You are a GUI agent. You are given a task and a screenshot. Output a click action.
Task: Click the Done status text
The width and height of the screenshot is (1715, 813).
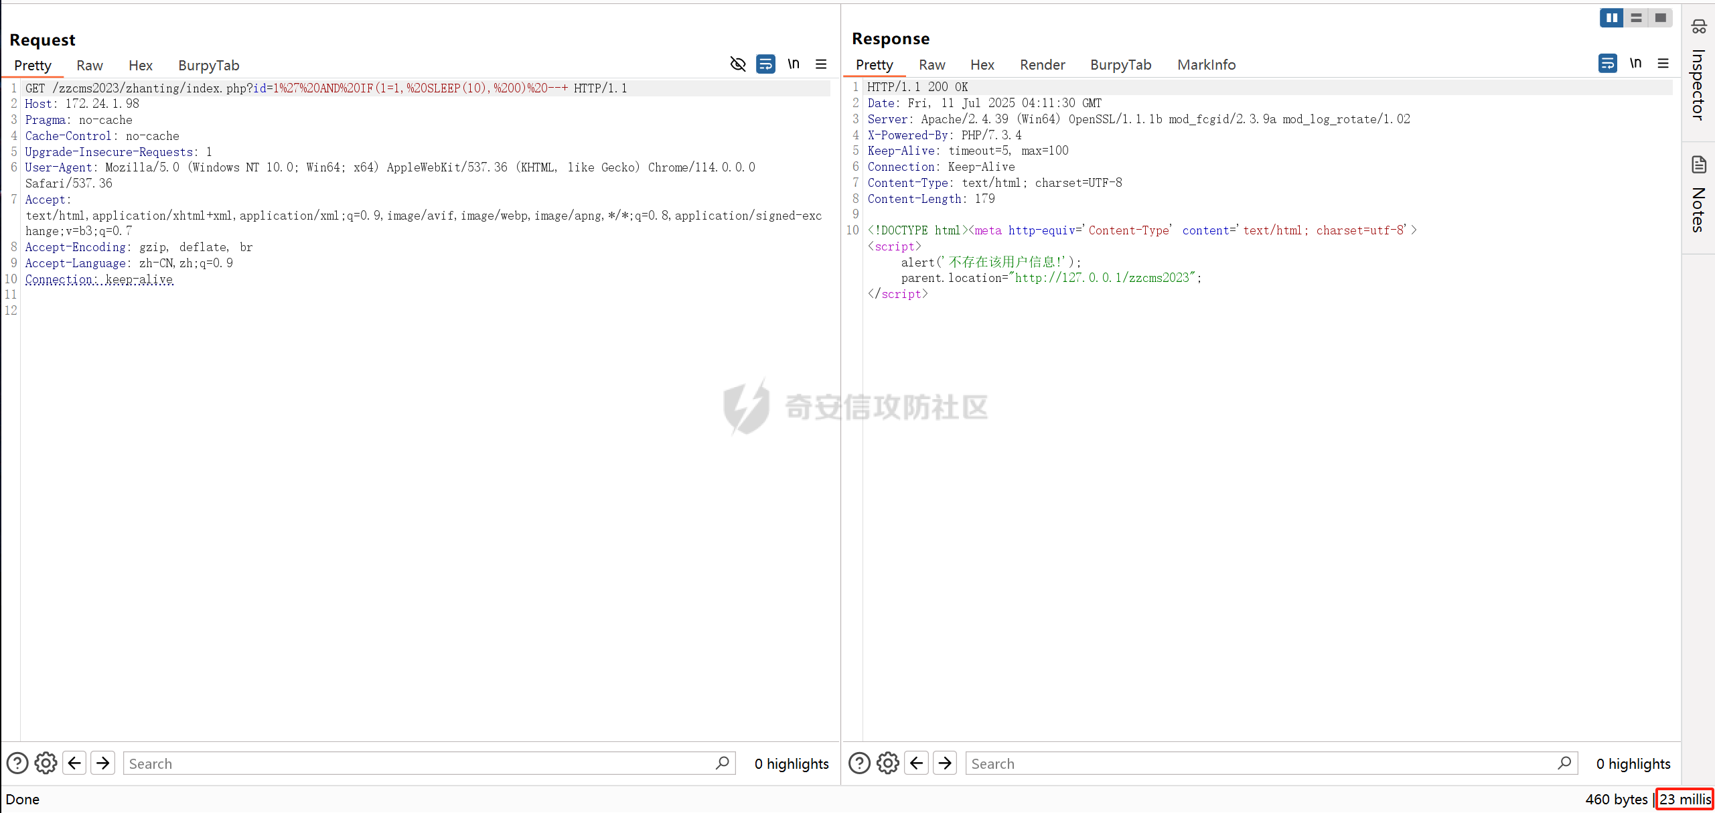pos(23,800)
